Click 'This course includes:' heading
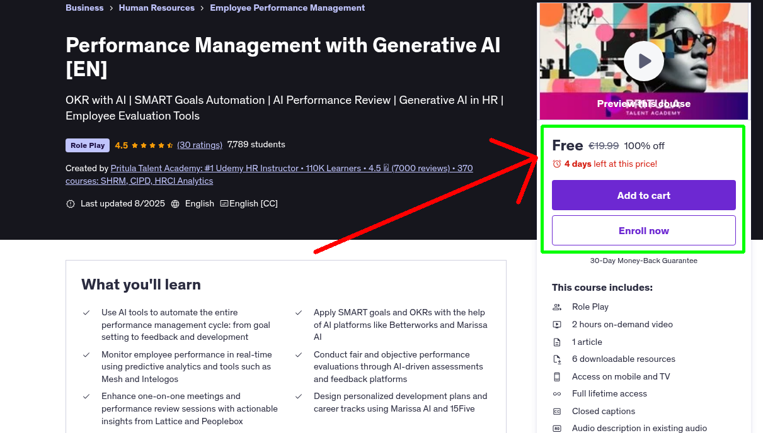Image resolution: width=763 pixels, height=433 pixels. tap(602, 288)
